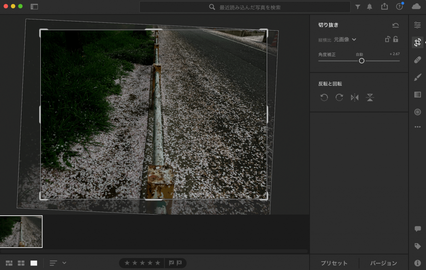
Task: Open the プリセット tab
Action: coord(334,263)
